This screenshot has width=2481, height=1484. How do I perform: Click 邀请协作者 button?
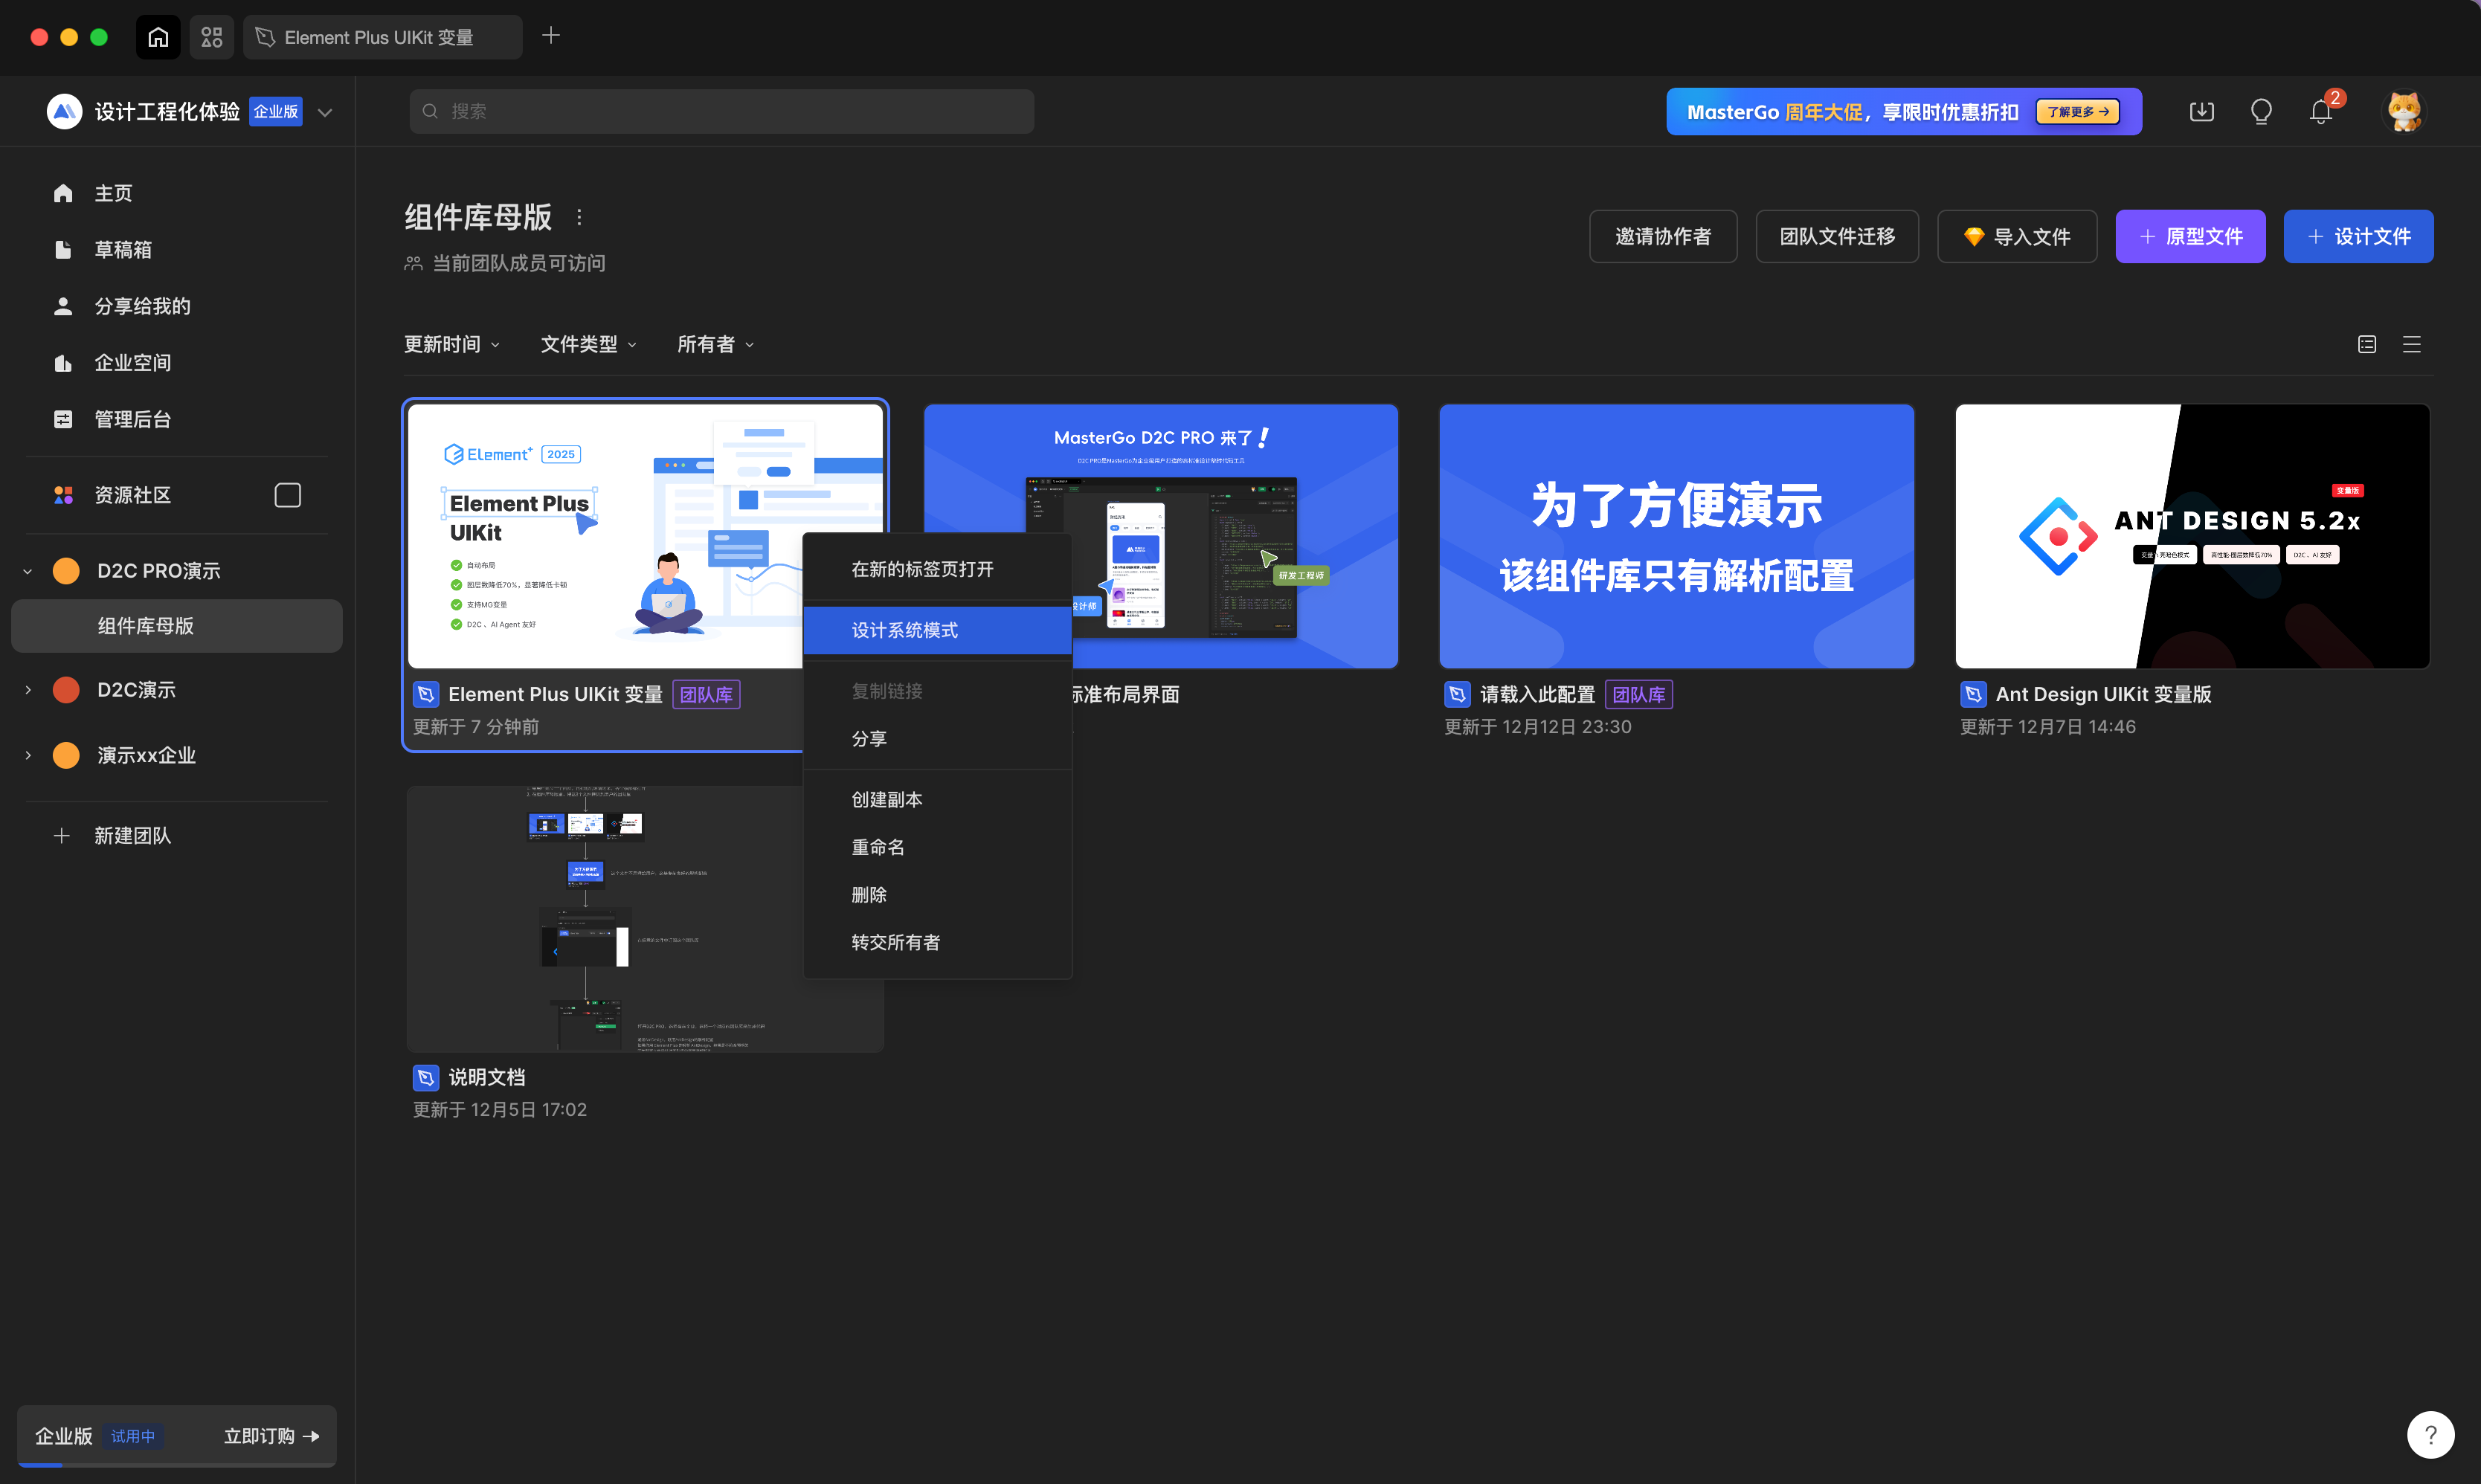coord(1663,236)
